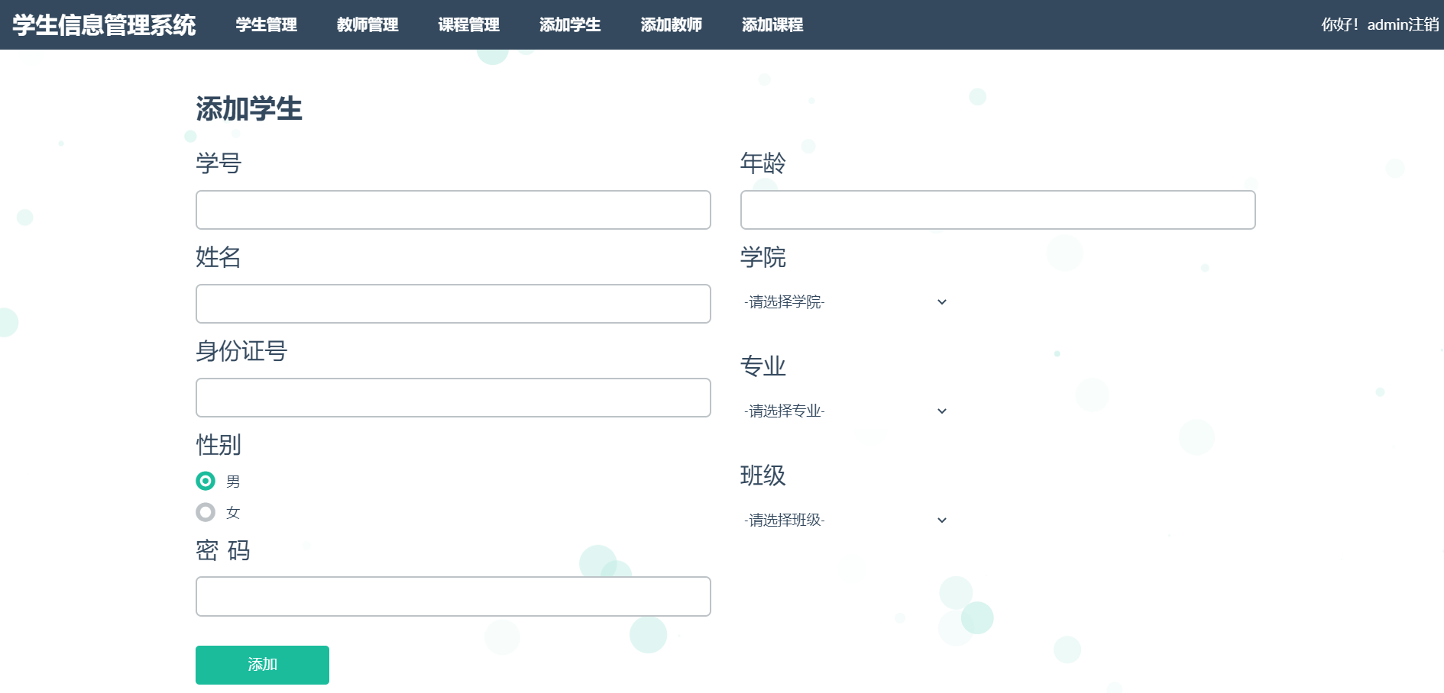The width and height of the screenshot is (1444, 693).
Task: Open the 请选择专业 dropdown list
Action: 845,411
